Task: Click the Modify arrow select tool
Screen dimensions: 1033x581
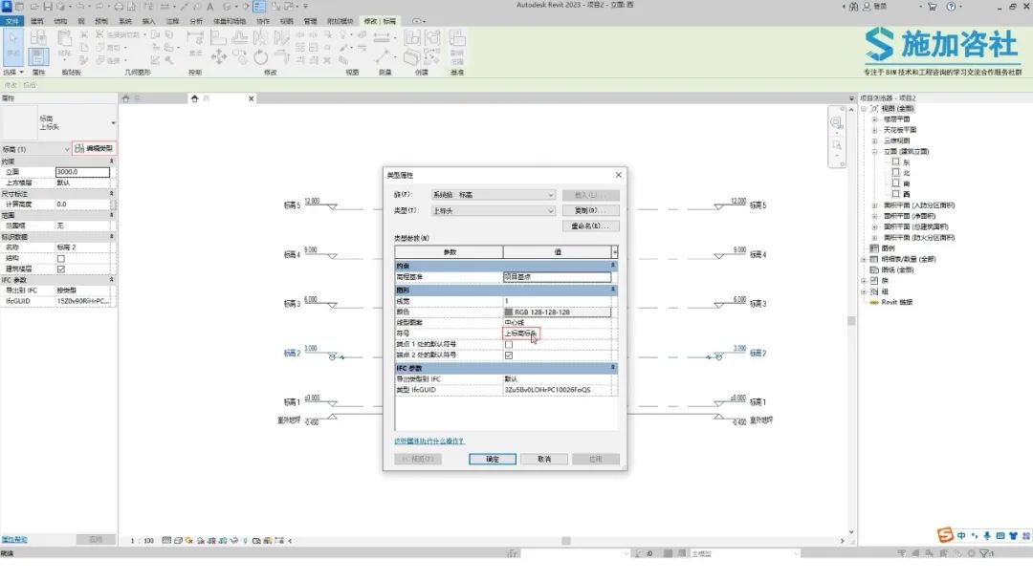Action: tap(13, 45)
